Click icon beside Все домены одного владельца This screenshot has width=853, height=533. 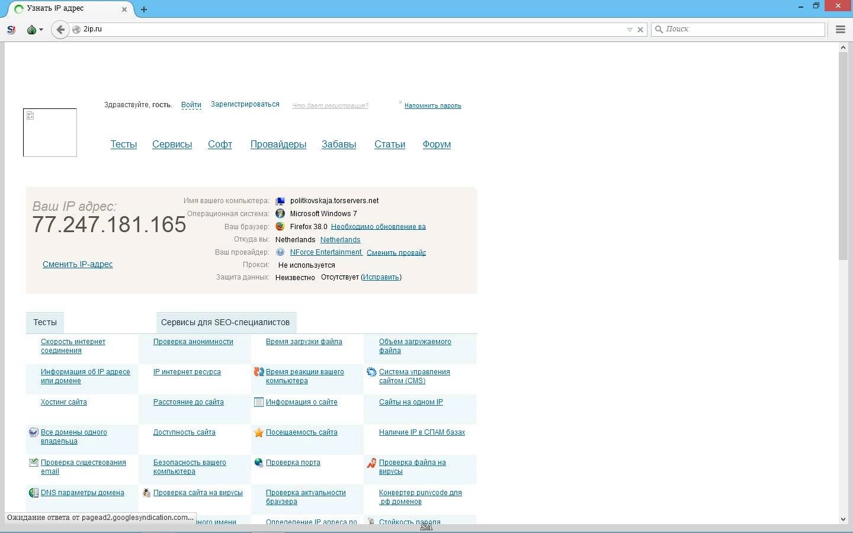click(34, 432)
